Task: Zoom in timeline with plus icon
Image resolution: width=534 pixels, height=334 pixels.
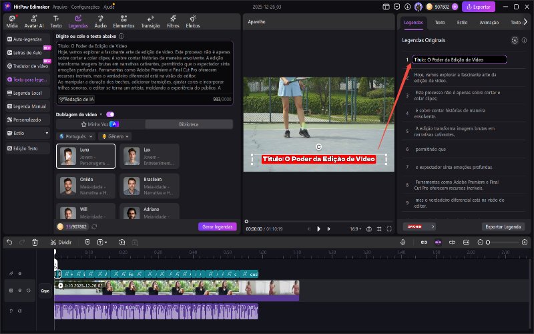Action: (525, 242)
